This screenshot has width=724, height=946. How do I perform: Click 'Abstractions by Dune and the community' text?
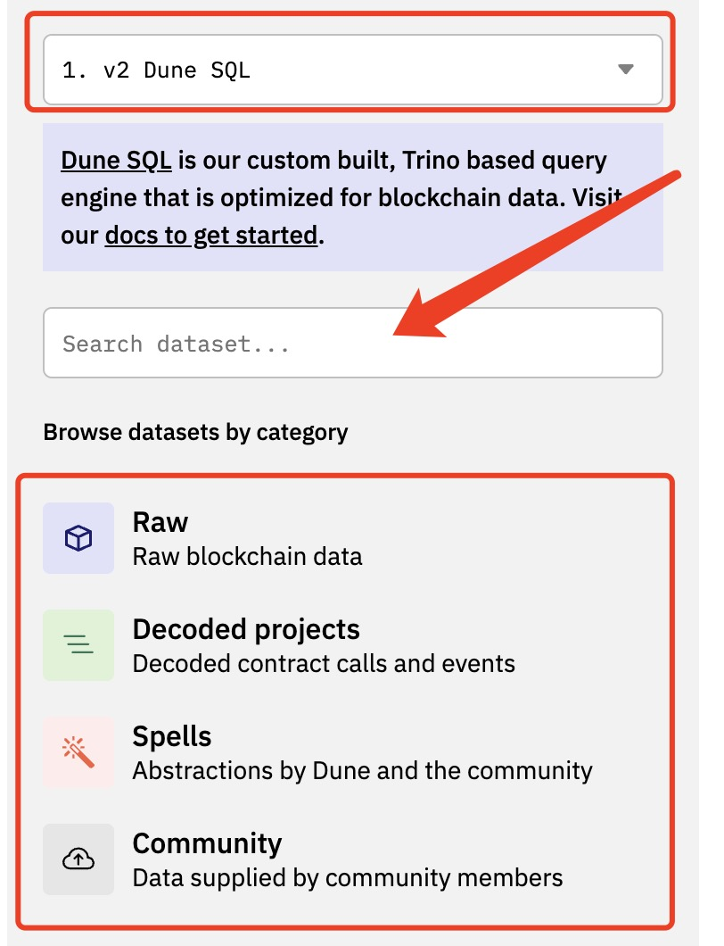pos(362,770)
